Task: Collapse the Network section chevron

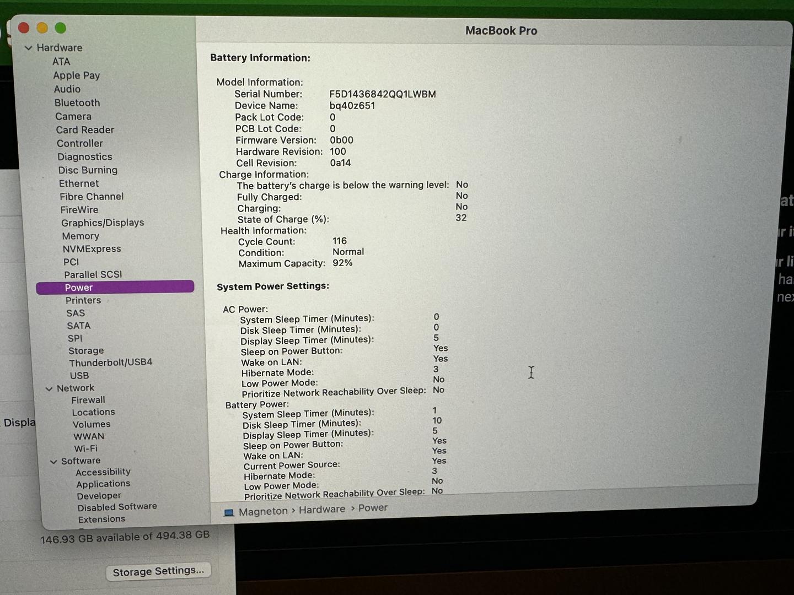Action: tap(49, 388)
